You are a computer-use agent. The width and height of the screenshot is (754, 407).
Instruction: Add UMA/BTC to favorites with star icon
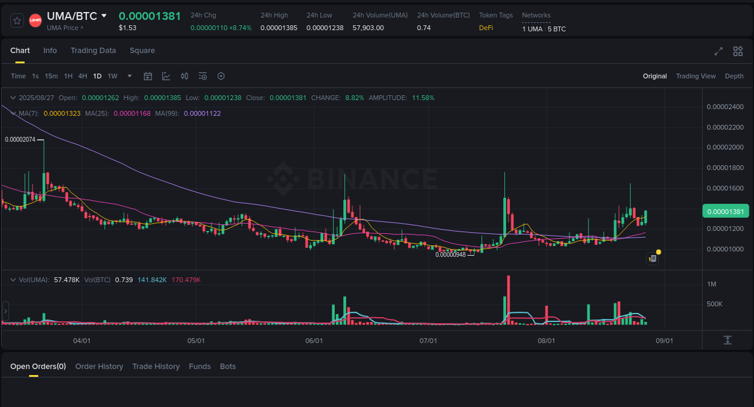click(x=17, y=20)
